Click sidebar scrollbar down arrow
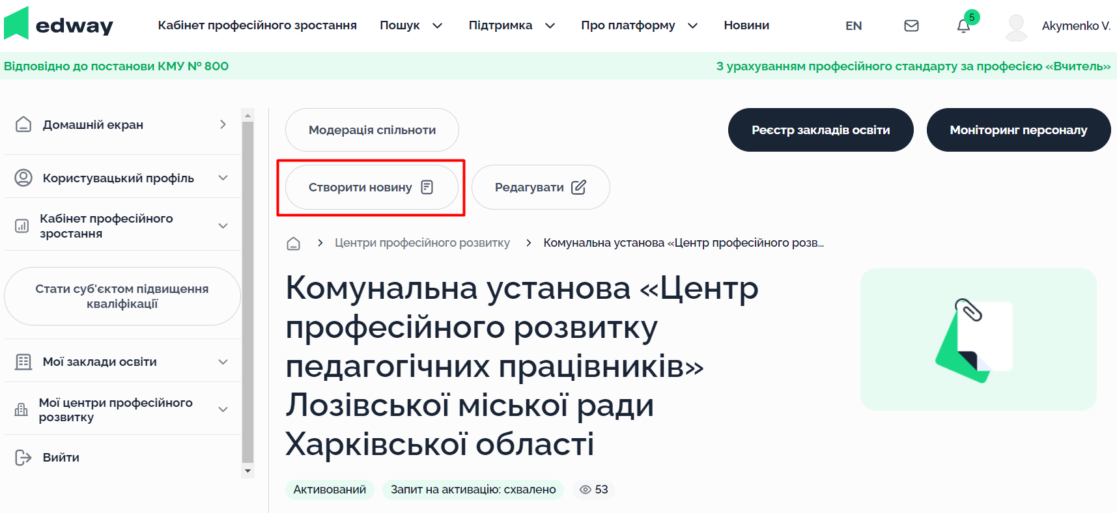Screen dimensions: 1117x513 pyautogui.click(x=247, y=471)
